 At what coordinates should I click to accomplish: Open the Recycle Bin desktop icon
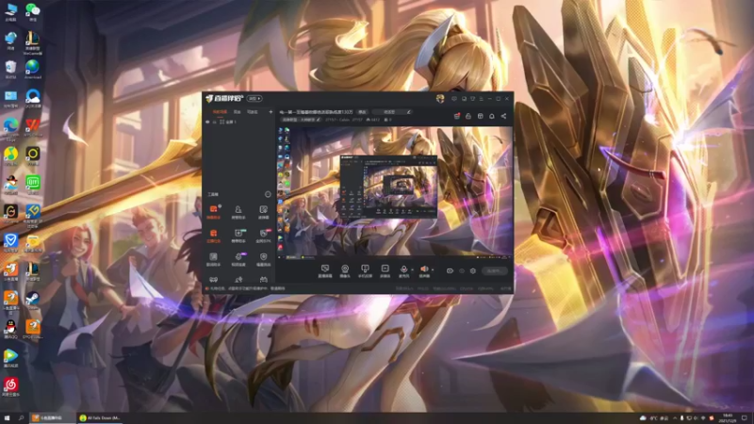tap(10, 69)
